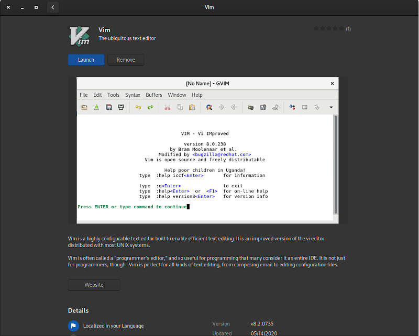The height and width of the screenshot is (336, 419).
Task: Go back using the titlebar back arrow
Action: [52, 7]
